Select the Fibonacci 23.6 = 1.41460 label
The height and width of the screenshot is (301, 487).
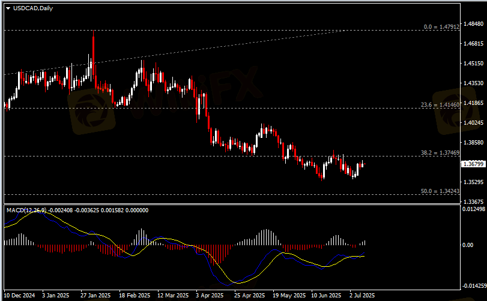440,105
